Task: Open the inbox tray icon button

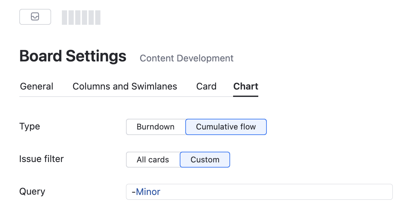Action: (35, 17)
